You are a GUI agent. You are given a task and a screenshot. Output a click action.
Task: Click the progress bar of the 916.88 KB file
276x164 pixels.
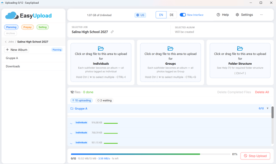pos(111,123)
